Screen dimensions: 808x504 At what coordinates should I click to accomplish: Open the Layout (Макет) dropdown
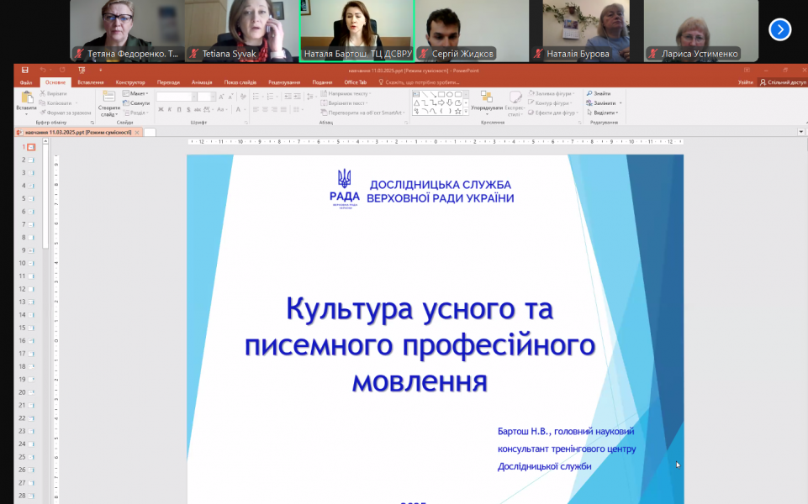click(x=138, y=93)
